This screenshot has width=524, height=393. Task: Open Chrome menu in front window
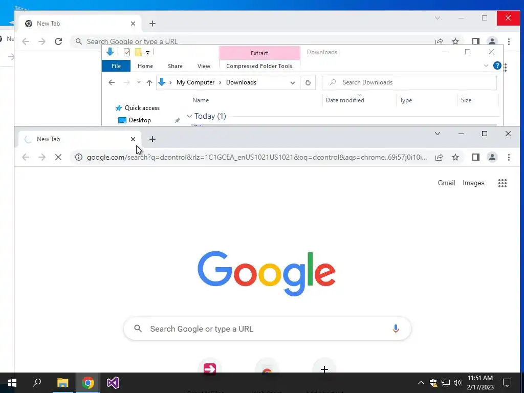tap(509, 157)
